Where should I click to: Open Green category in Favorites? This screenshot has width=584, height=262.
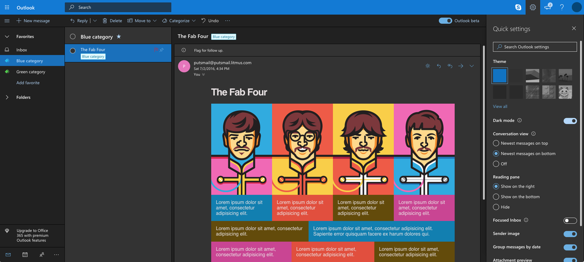pyautogui.click(x=32, y=72)
